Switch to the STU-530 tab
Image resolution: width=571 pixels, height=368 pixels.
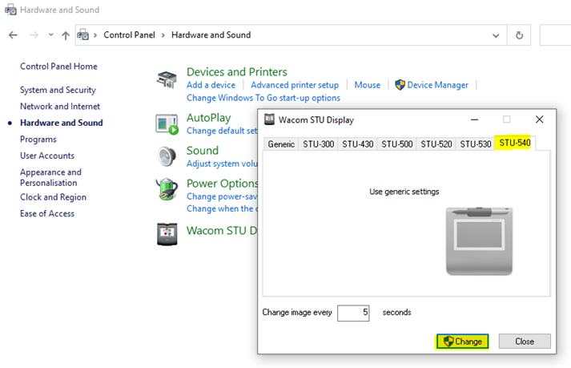coord(476,144)
